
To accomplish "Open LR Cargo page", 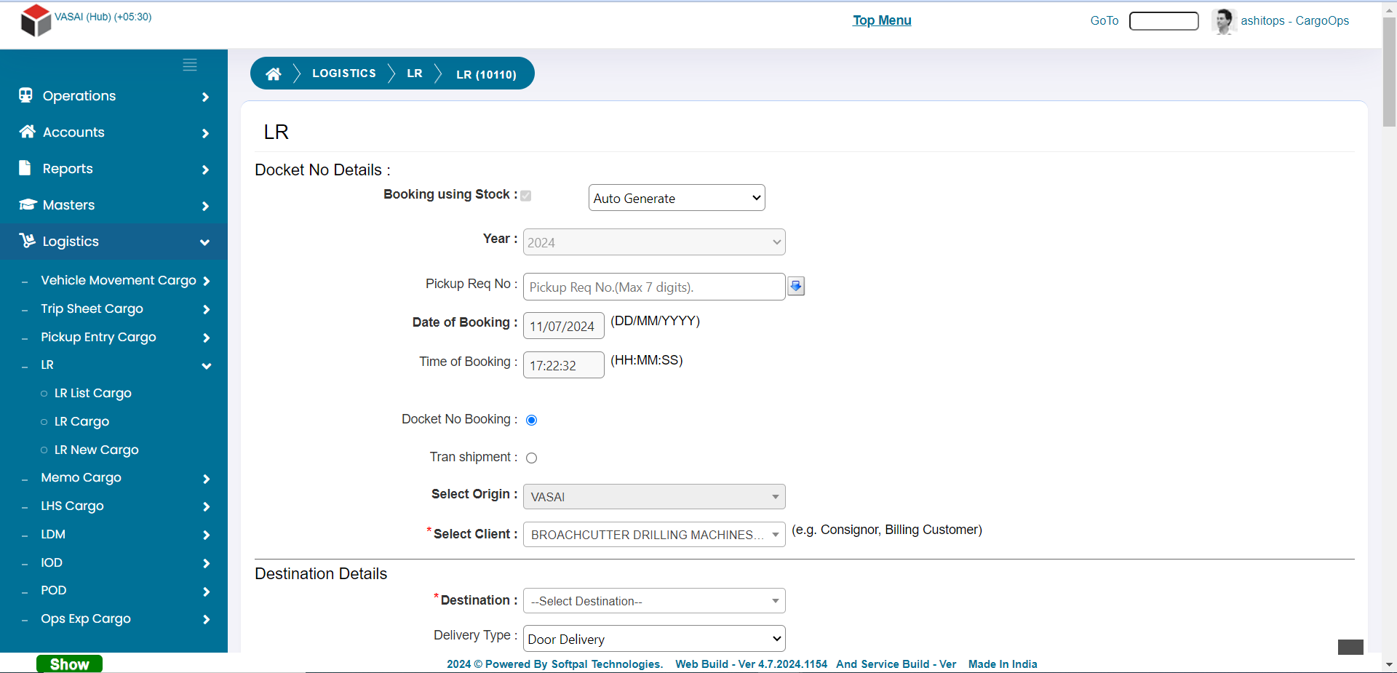I will pyautogui.click(x=81, y=421).
